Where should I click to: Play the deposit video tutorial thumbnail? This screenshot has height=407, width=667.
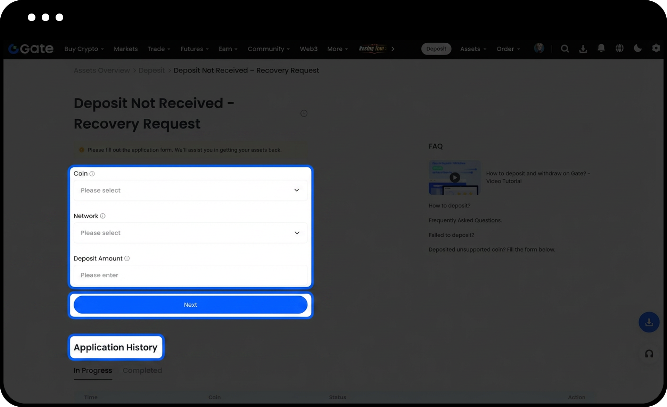pos(454,178)
